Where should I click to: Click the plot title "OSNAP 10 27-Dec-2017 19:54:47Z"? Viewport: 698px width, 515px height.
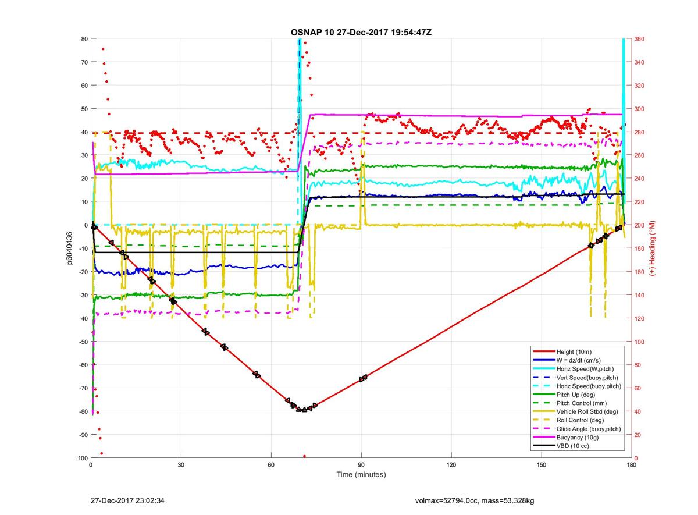coord(361,32)
